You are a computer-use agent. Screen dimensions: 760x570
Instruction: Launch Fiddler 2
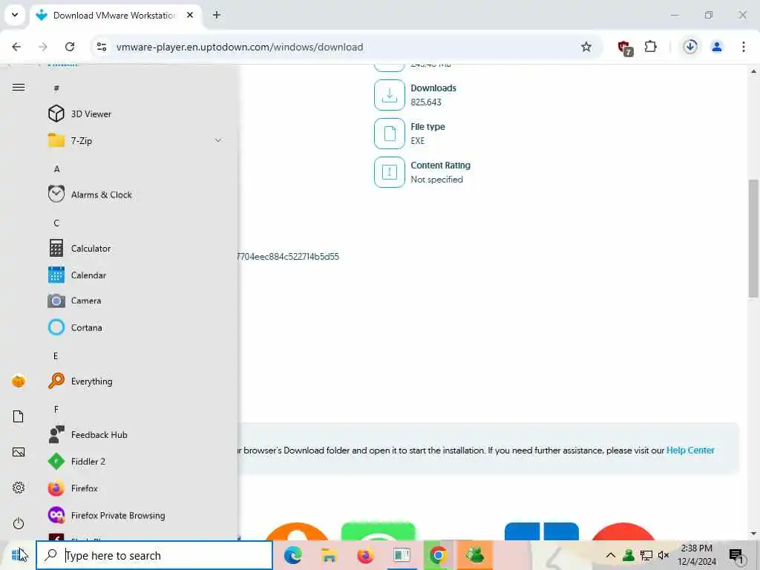pos(136,462)
